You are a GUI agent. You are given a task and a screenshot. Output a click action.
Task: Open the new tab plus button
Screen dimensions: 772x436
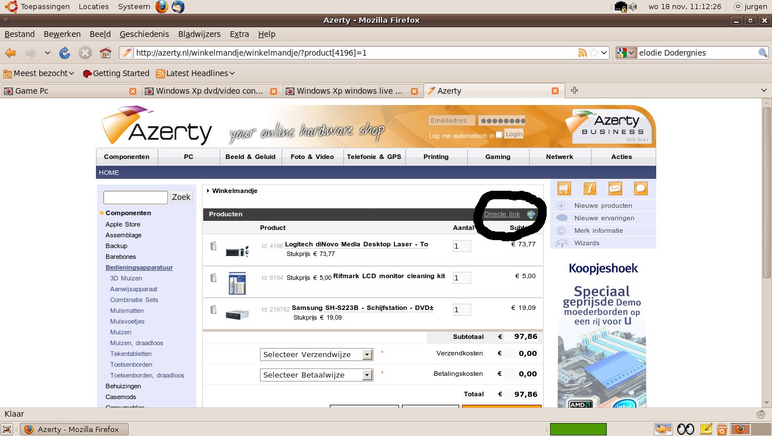click(574, 90)
